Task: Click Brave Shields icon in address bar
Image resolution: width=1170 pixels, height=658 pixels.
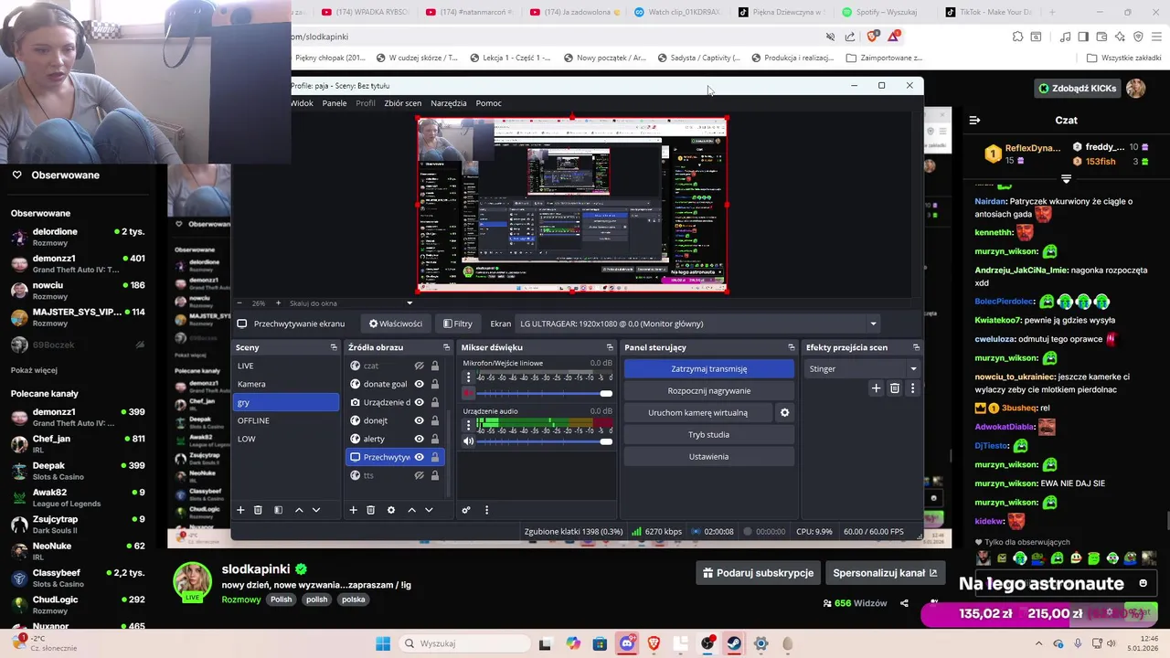Action: [x=872, y=37]
